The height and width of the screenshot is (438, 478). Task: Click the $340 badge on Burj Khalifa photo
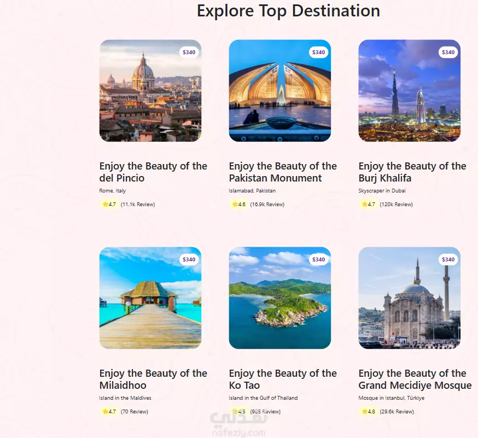point(448,52)
